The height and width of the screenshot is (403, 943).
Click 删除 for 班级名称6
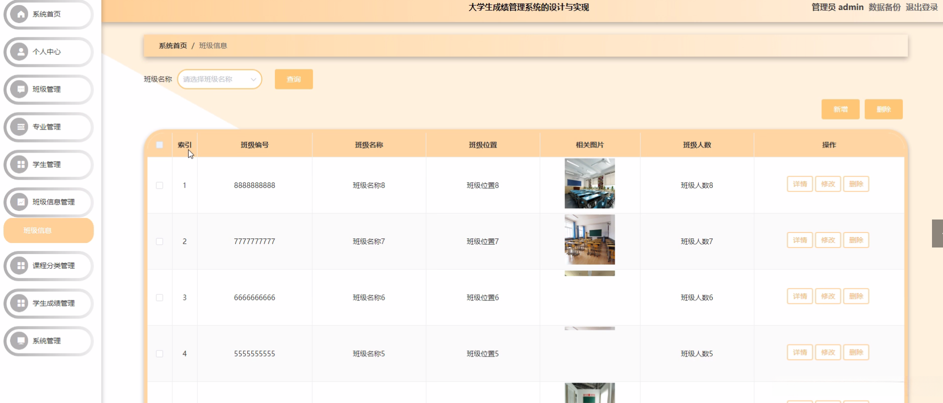pyautogui.click(x=856, y=296)
